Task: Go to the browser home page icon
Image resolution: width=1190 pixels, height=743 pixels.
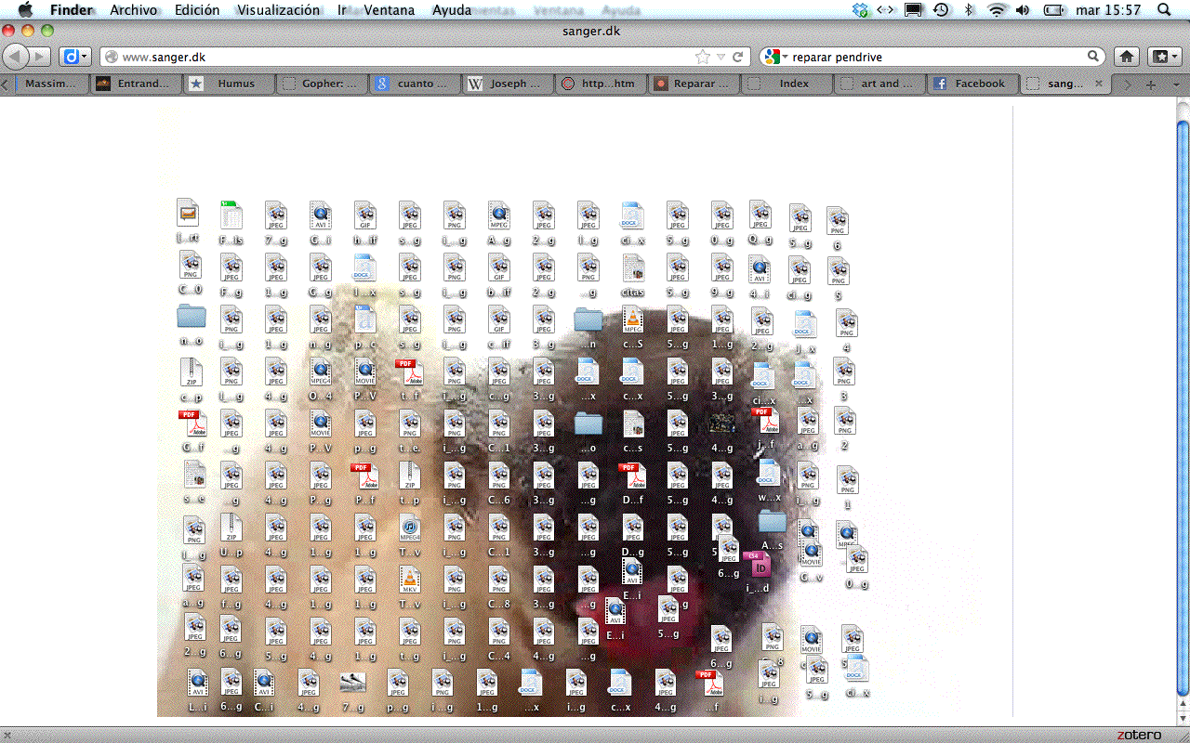Action: pos(1126,57)
